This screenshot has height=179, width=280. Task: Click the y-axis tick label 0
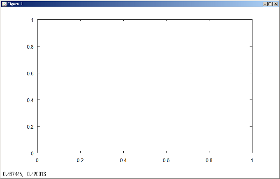coord(32,153)
